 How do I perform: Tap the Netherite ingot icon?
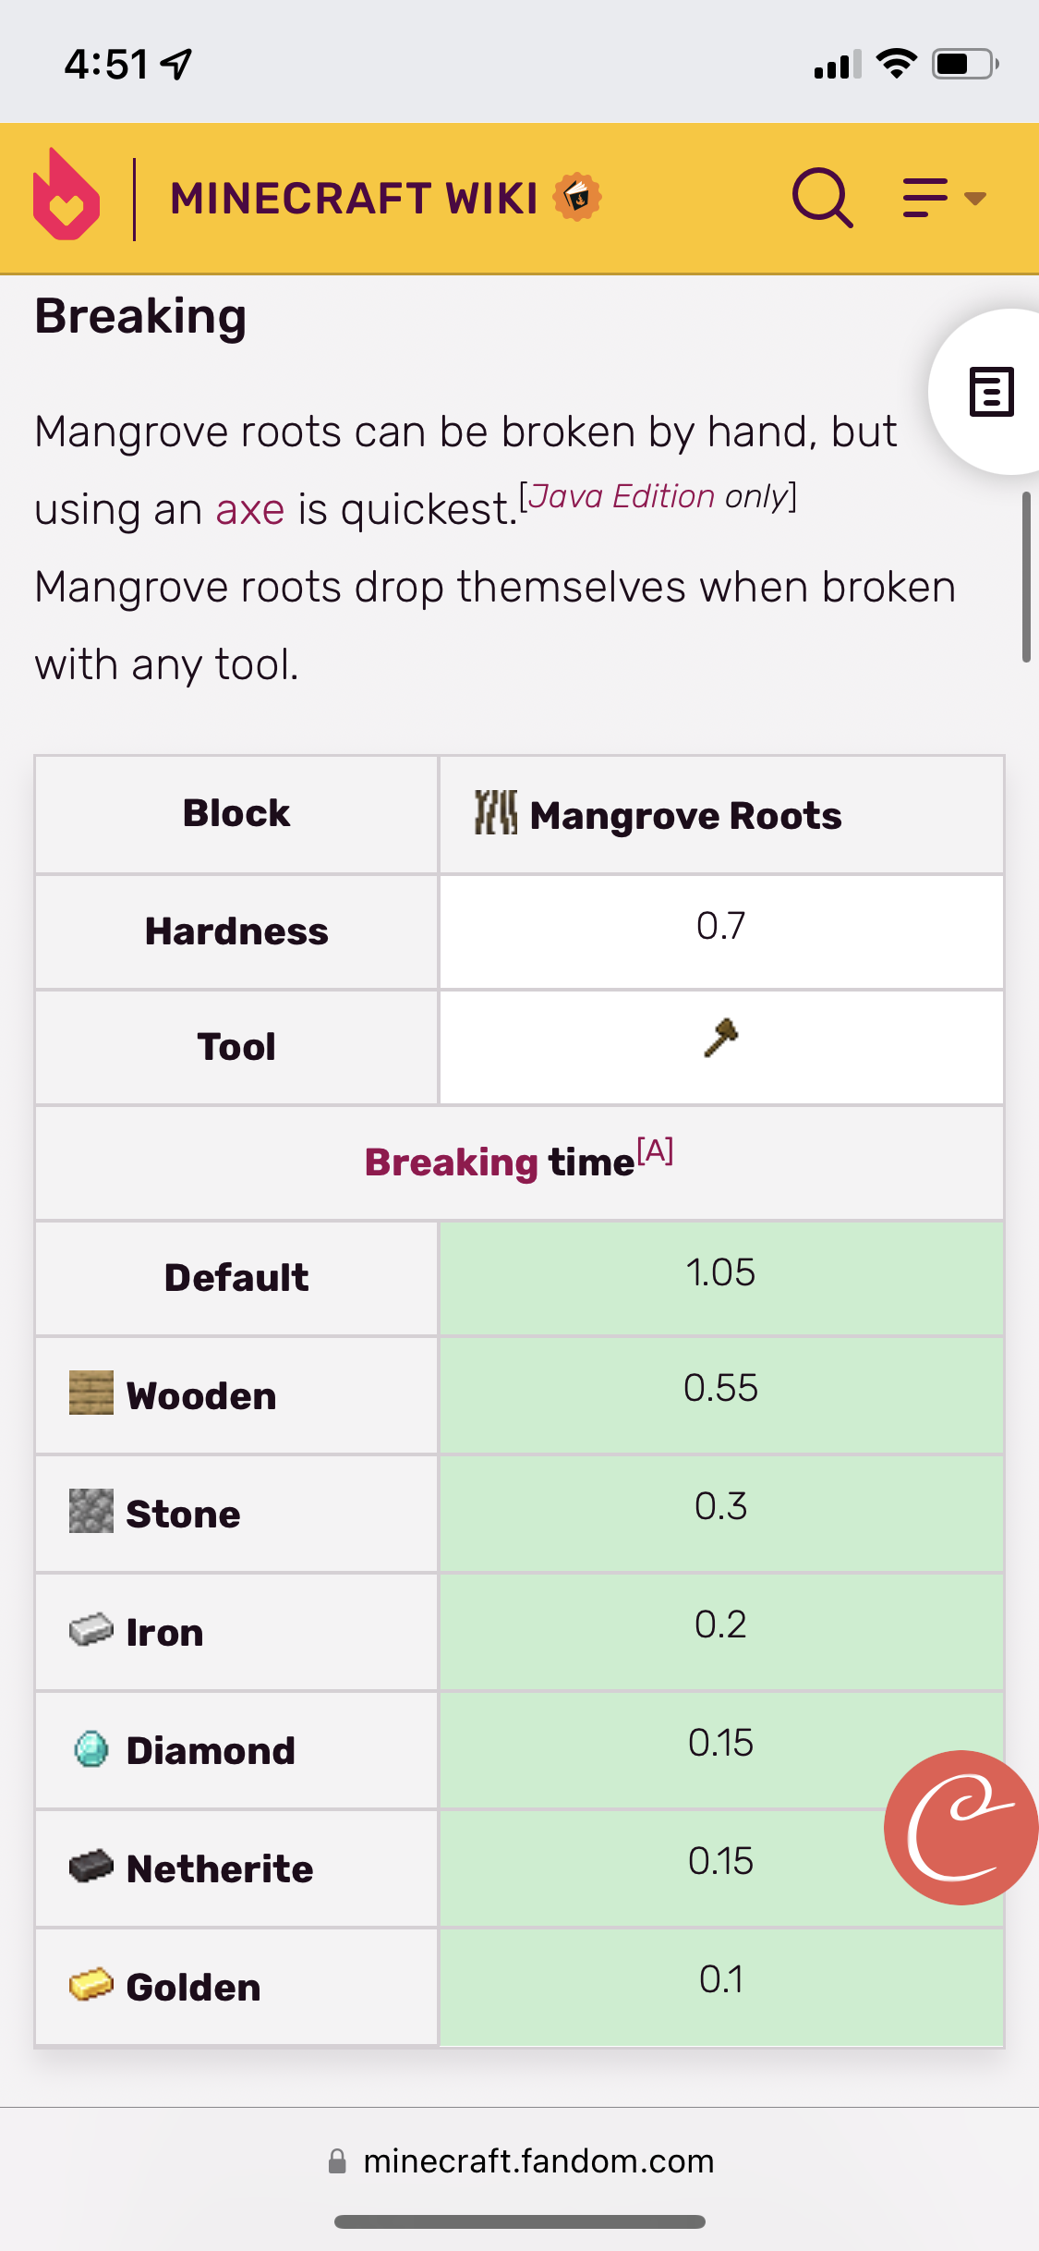tap(91, 1867)
